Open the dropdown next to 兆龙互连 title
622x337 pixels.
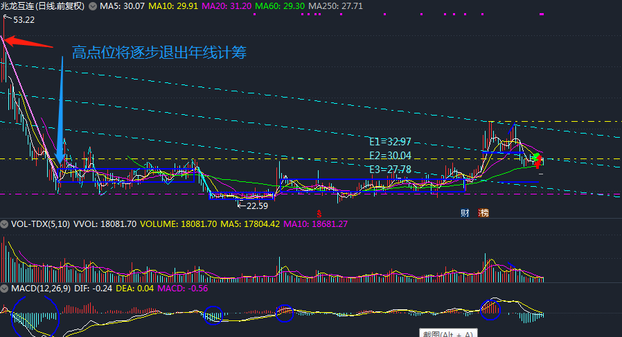click(92, 6)
